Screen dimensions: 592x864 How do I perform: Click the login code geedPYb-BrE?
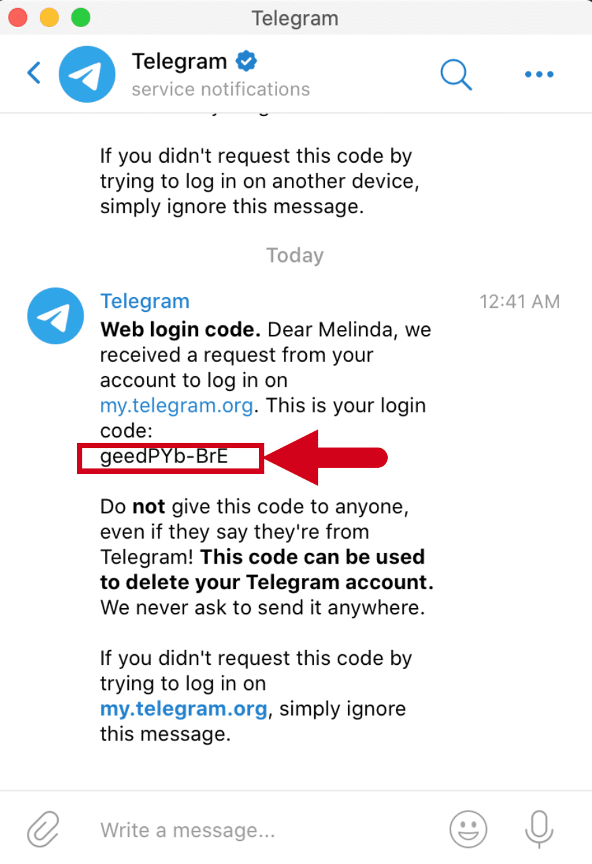[165, 457]
